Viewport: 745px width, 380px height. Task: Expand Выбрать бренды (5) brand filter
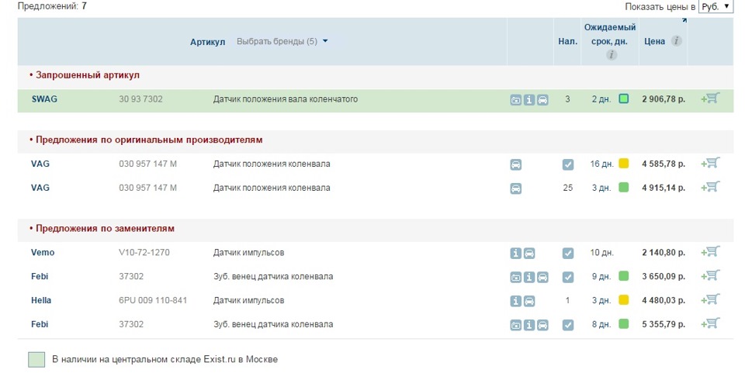pos(282,41)
